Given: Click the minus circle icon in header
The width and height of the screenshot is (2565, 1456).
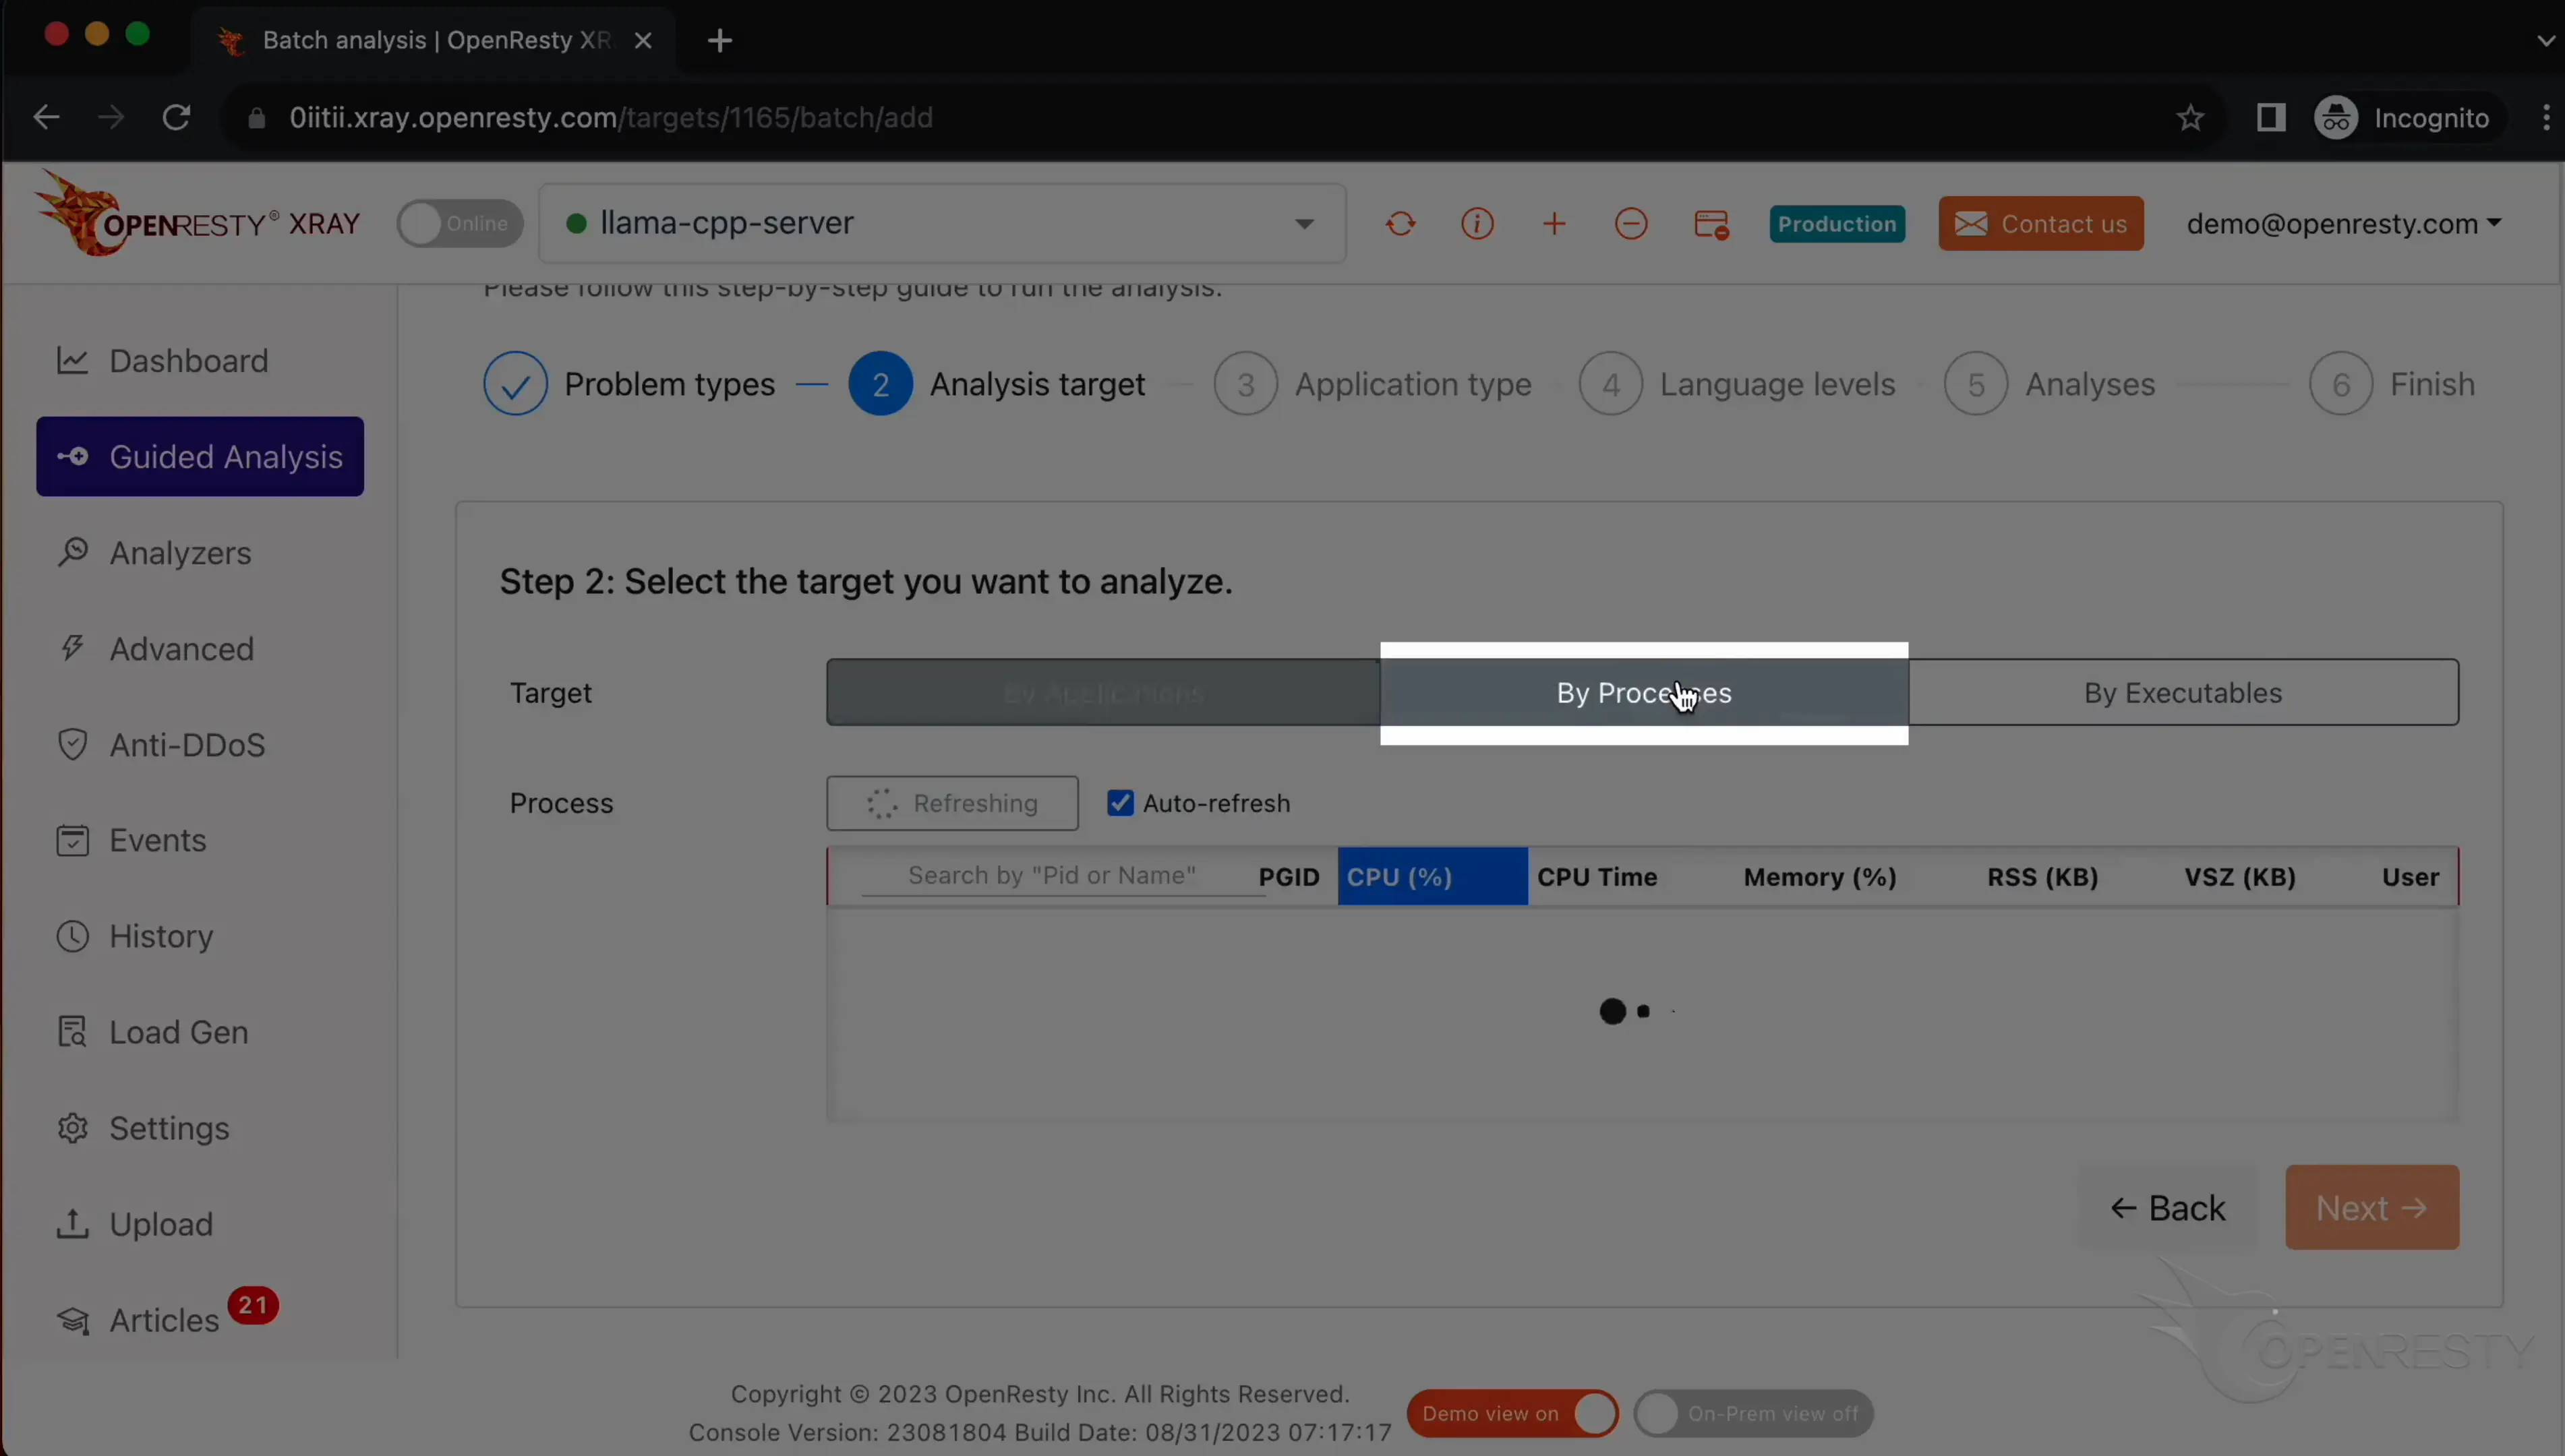Looking at the screenshot, I should 1631,223.
